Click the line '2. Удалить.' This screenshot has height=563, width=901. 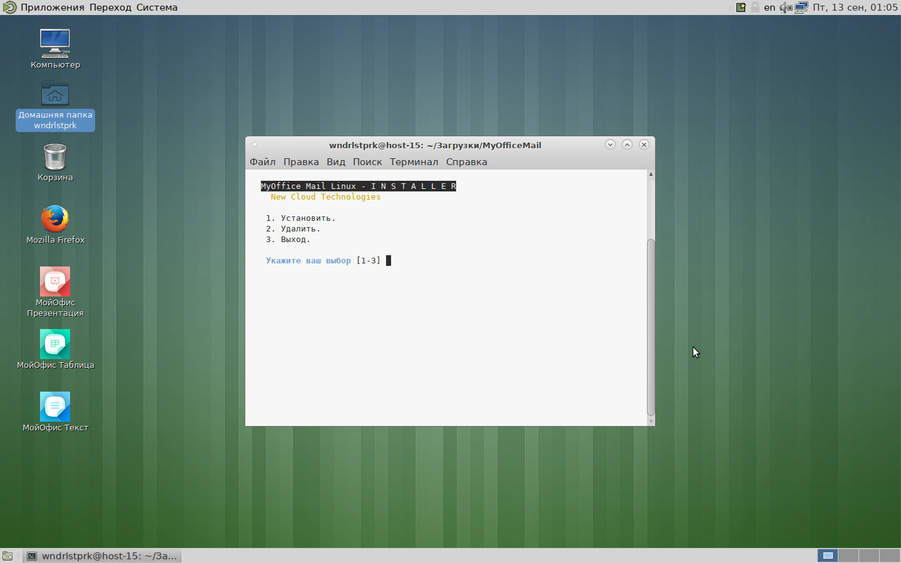point(293,229)
